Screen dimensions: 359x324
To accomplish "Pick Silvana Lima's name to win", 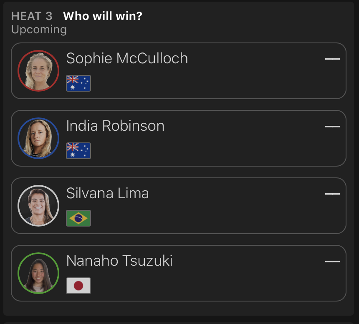I will pyautogui.click(x=107, y=193).
